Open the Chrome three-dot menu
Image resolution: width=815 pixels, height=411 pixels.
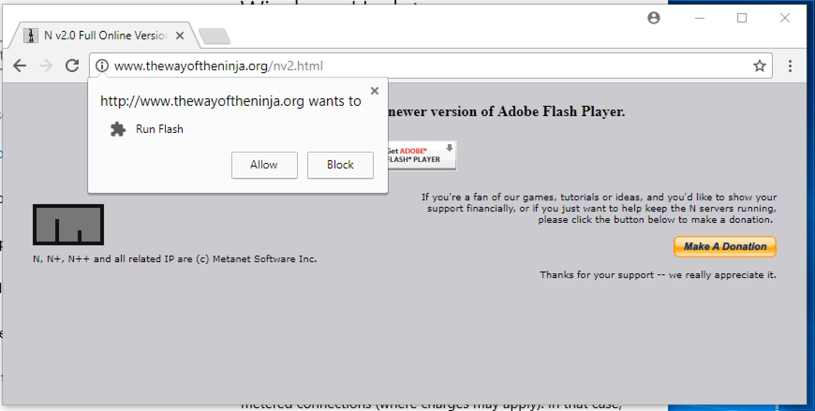pos(790,66)
